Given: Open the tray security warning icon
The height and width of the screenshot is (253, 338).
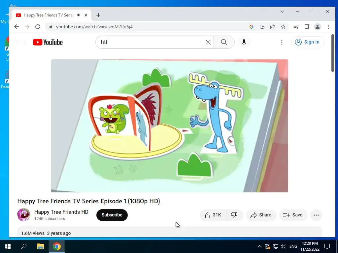Looking at the screenshot, I should (267, 246).
